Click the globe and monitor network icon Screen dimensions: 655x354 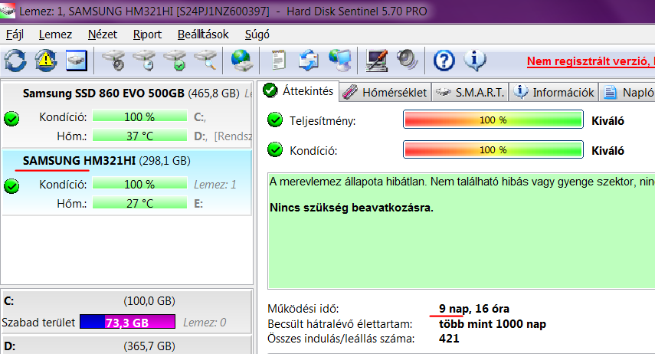(x=339, y=61)
